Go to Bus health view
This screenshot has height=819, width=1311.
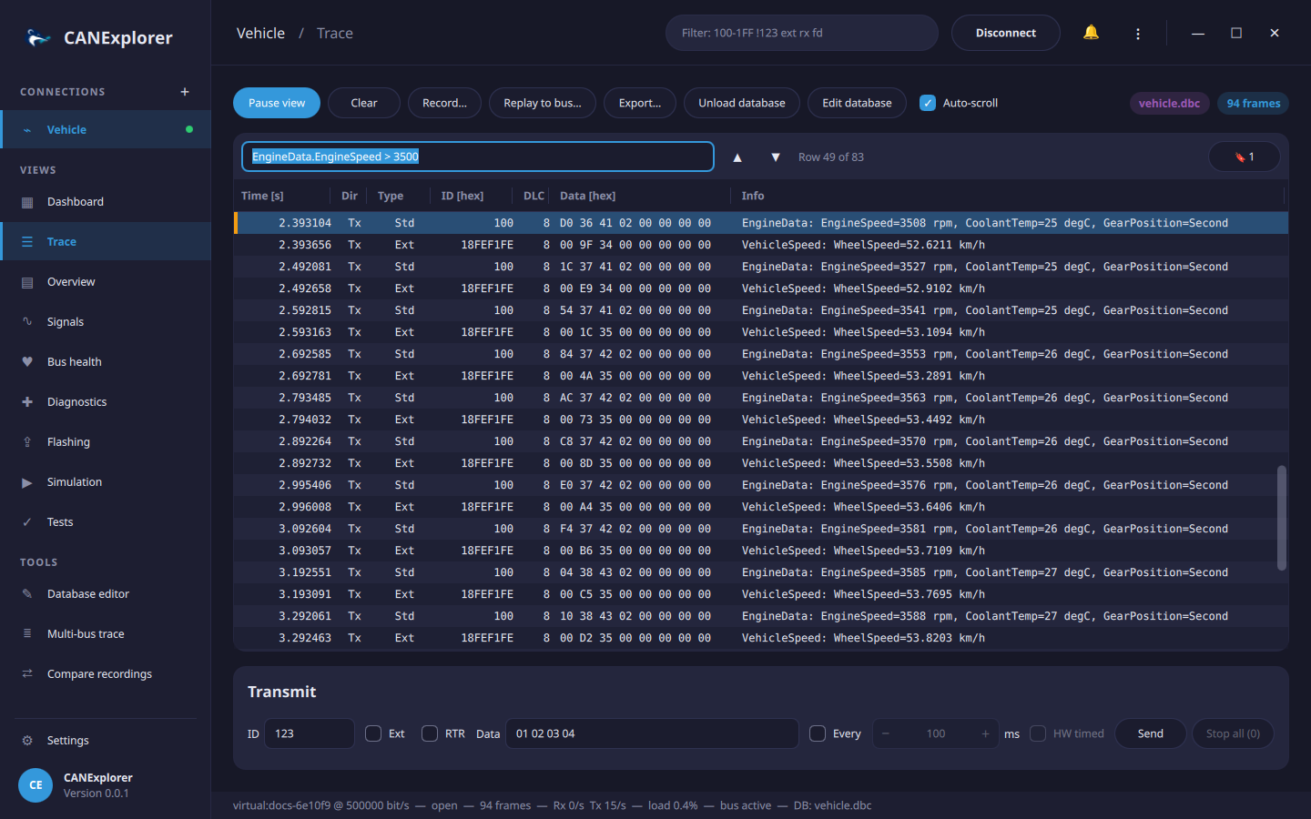[106, 362]
